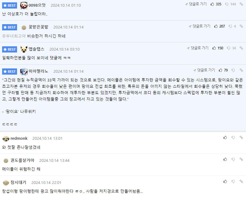The image size is (246, 197).
Task: Click the mentioned user 유부녀최고야
Action: pyautogui.click(x=14, y=36)
